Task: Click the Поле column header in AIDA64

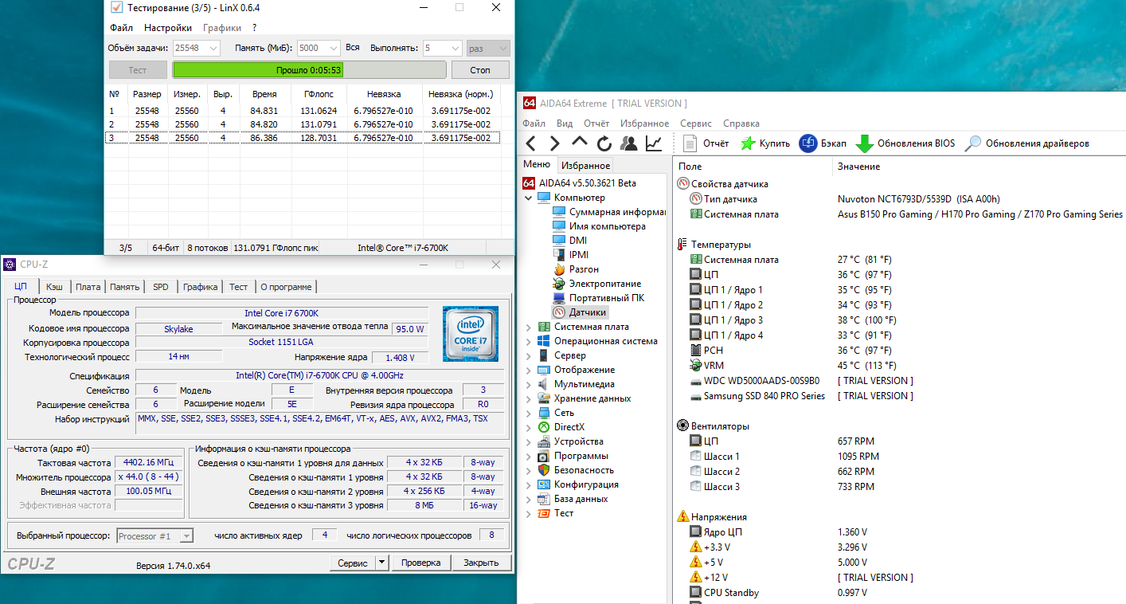Action: tap(690, 167)
